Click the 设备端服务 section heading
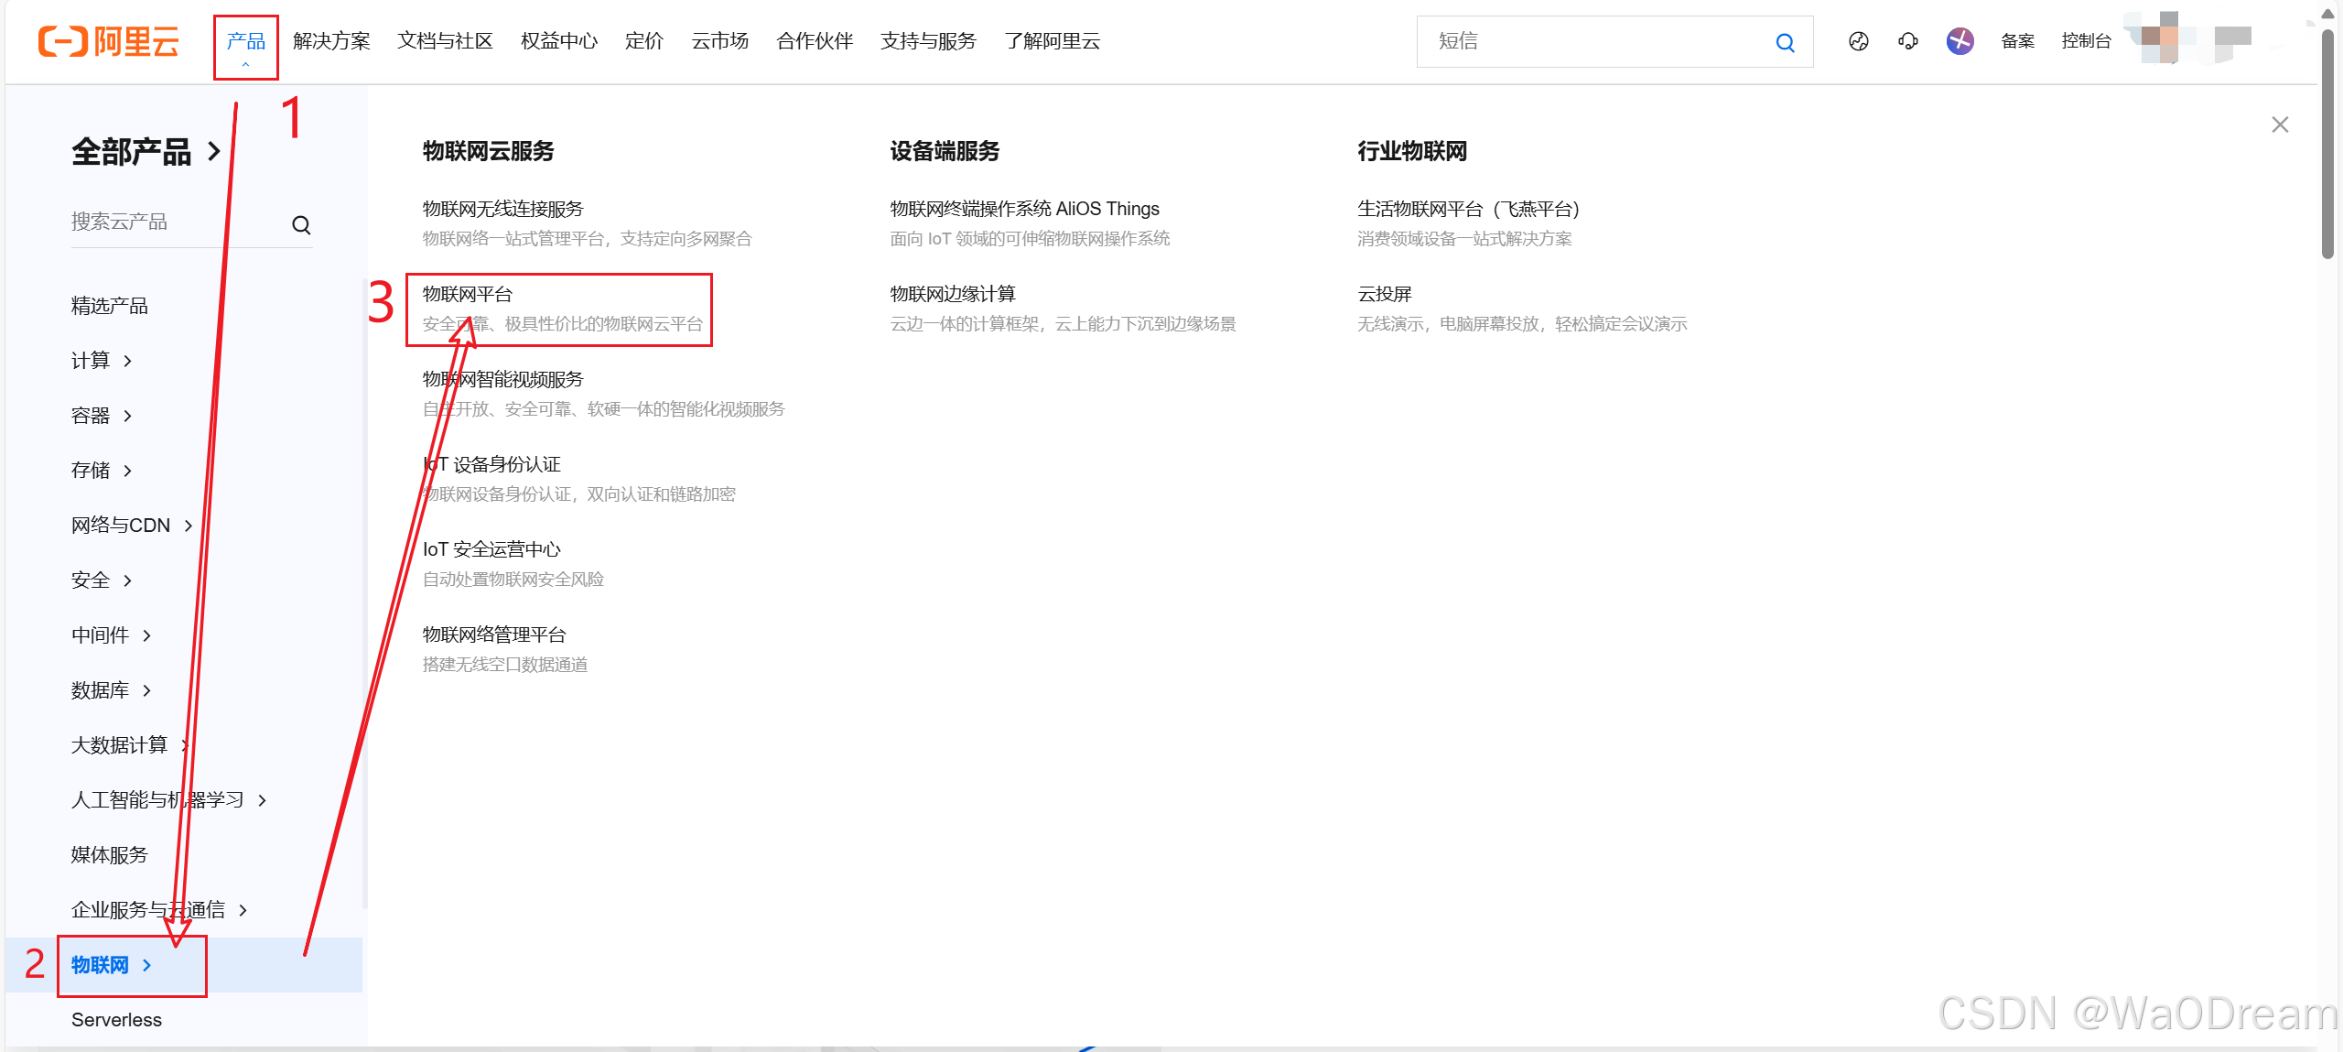This screenshot has width=2343, height=1052. click(x=945, y=151)
